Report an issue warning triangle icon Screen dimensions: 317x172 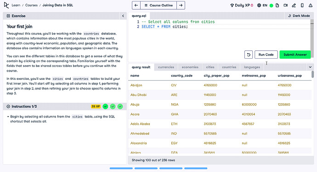click(311, 5)
